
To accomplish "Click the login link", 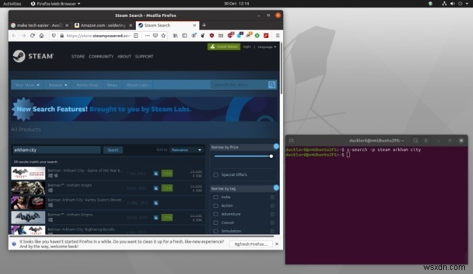I will coord(247,47).
